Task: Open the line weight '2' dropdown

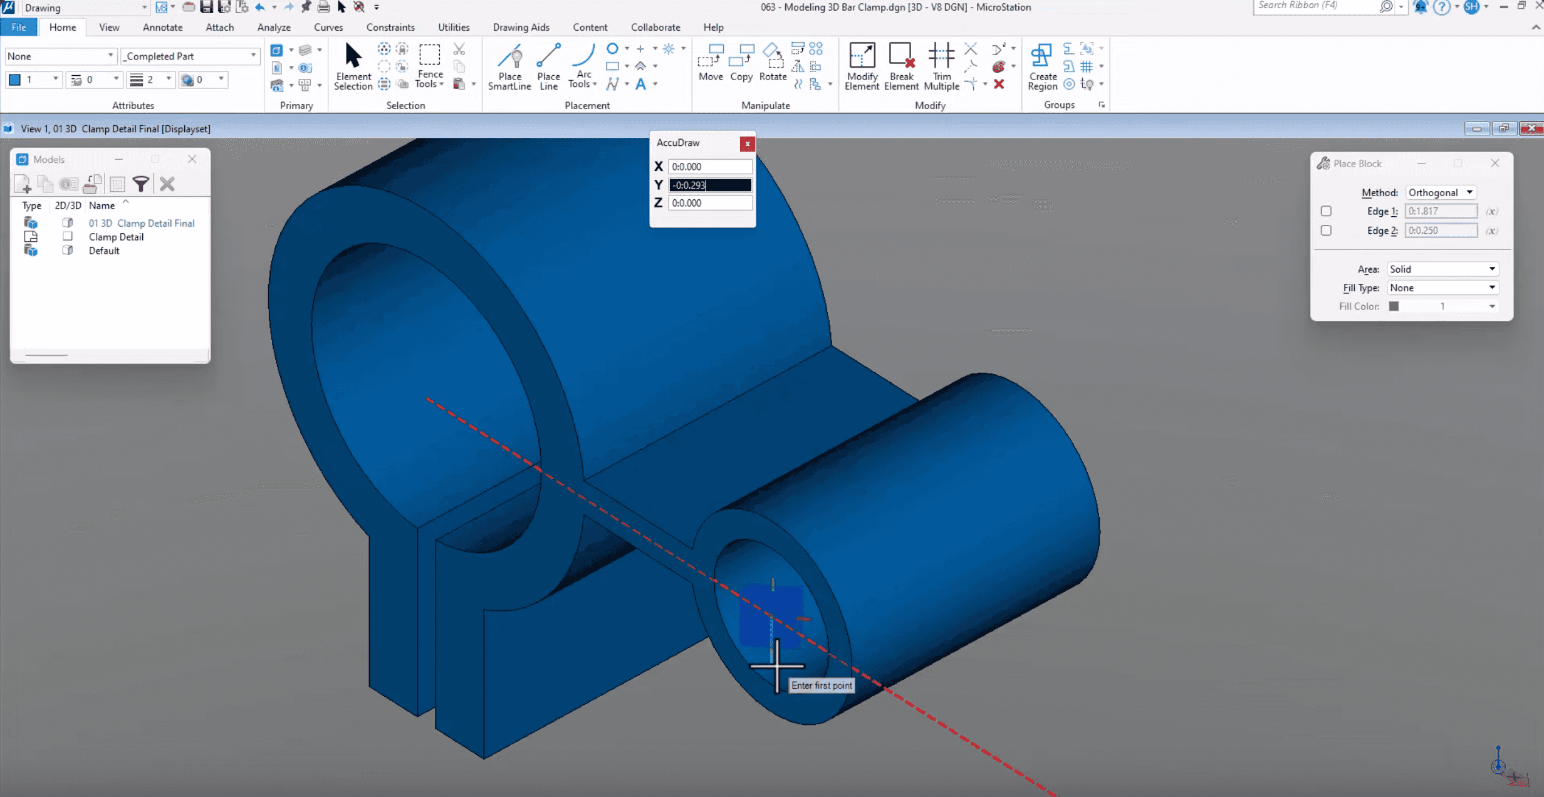Action: (x=150, y=79)
